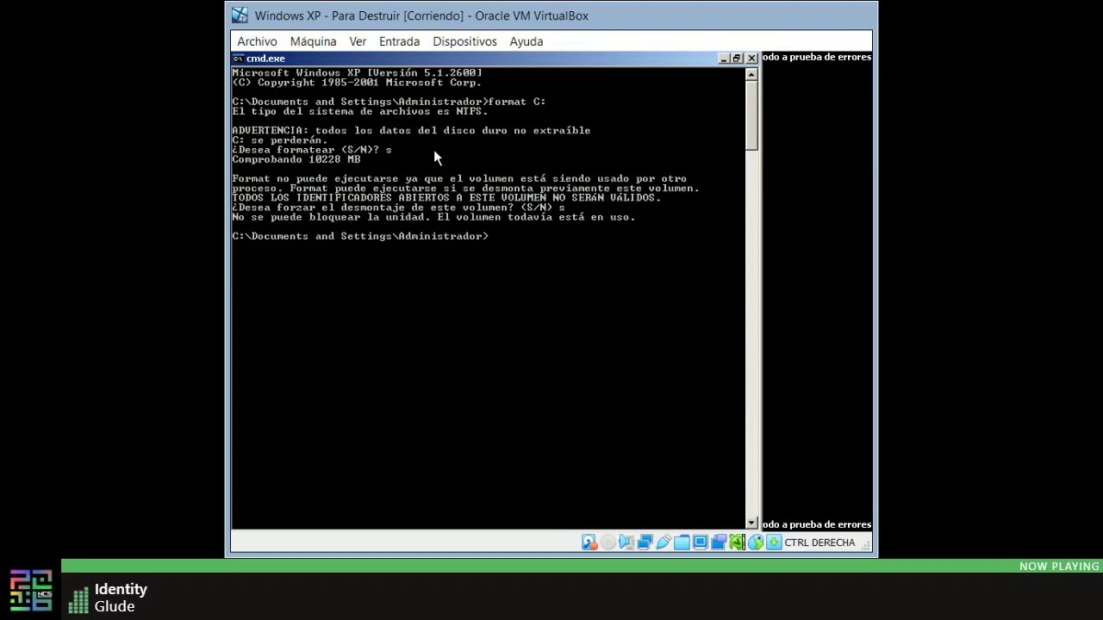Click the cmd scrollbar down arrow
Viewport: 1103px width, 620px height.
751,523
